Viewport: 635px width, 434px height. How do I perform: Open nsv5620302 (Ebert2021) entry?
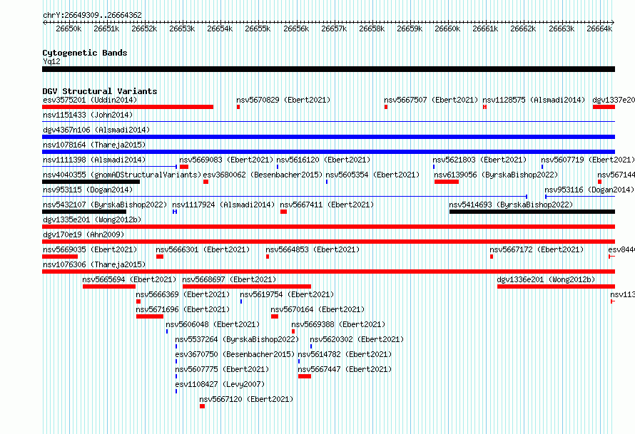[x=357, y=339]
